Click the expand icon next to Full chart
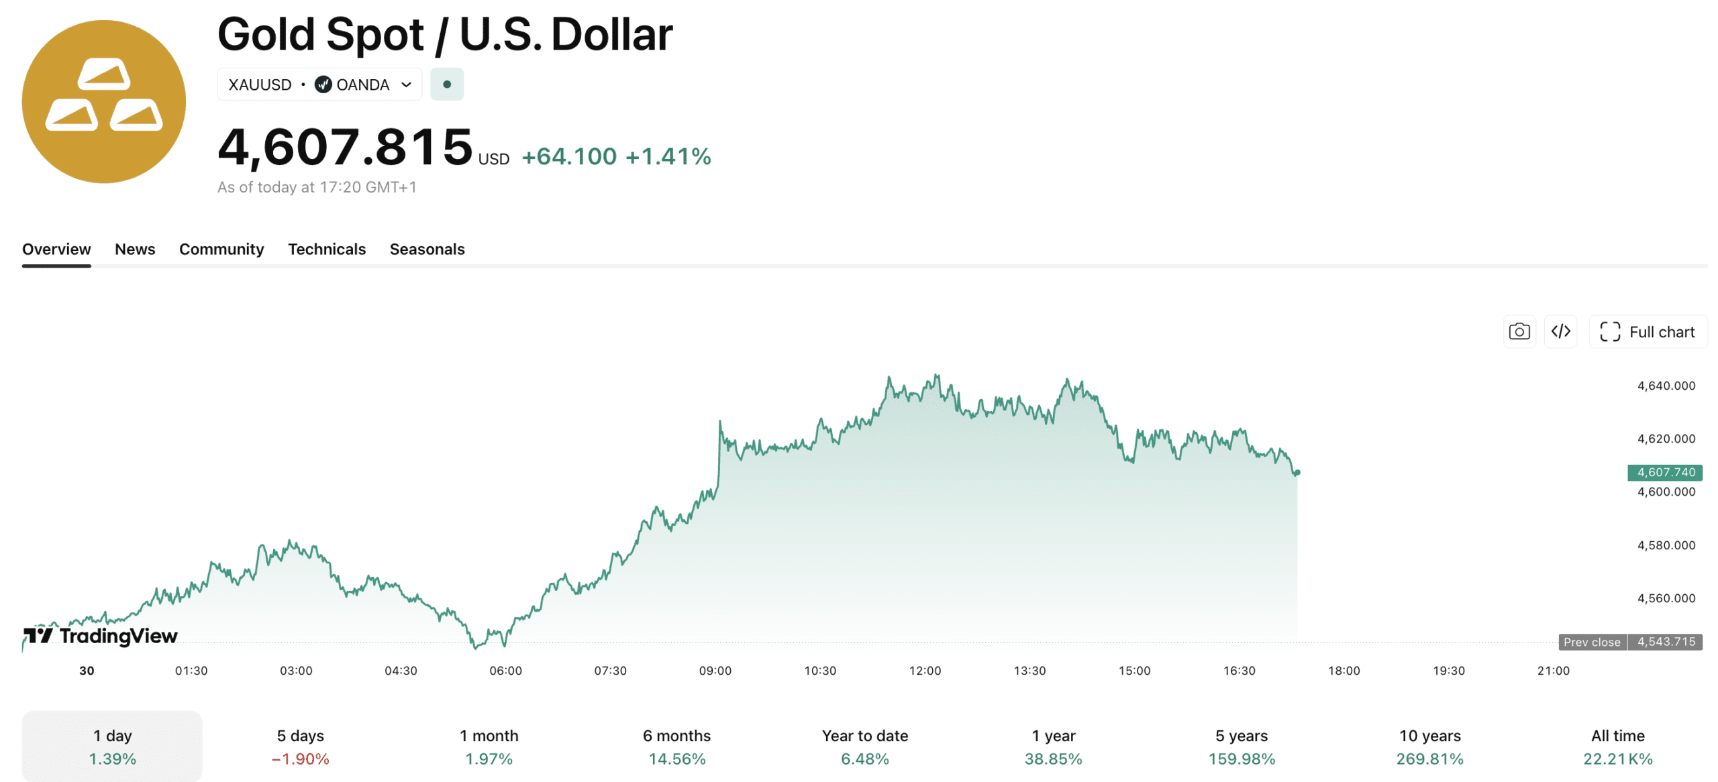The width and height of the screenshot is (1718, 782). pos(1610,331)
